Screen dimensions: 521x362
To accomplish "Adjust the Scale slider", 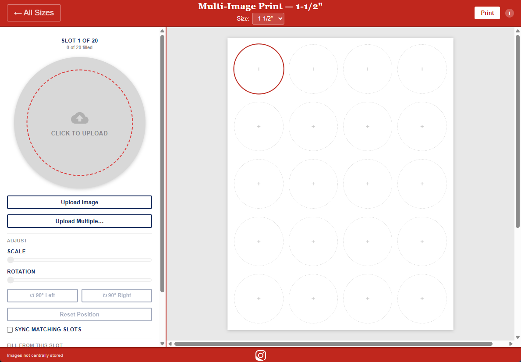I will pyautogui.click(x=79, y=259).
